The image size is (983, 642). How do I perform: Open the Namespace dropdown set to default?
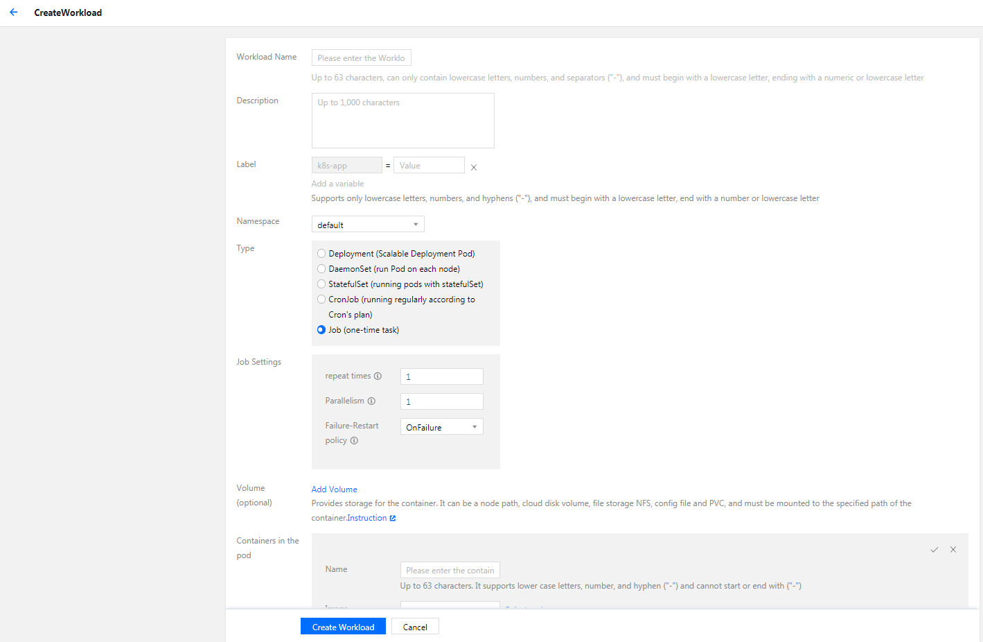tap(367, 225)
